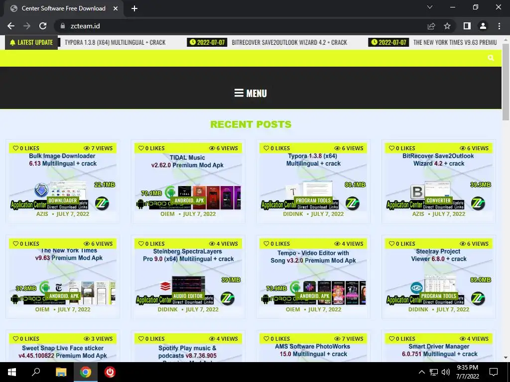Click the LATEST UPDATE bell label
Viewport: 510px width, 382px height.
click(31, 43)
